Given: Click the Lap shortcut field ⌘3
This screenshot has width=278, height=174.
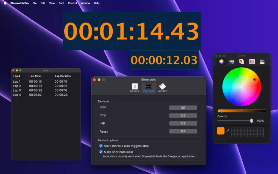Looking at the screenshot, I should (x=183, y=123).
